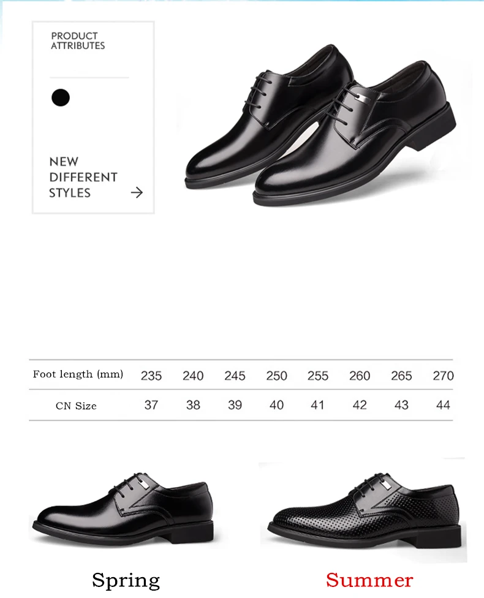Click the CN Size row header
The width and height of the screenshot is (484, 598).
tap(76, 406)
